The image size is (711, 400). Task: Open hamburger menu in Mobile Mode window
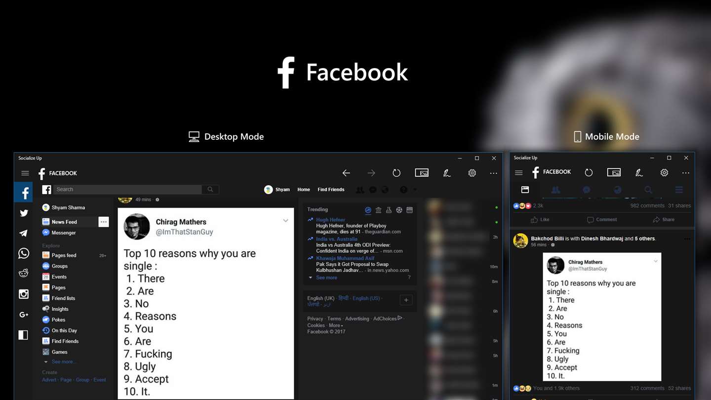(518, 173)
